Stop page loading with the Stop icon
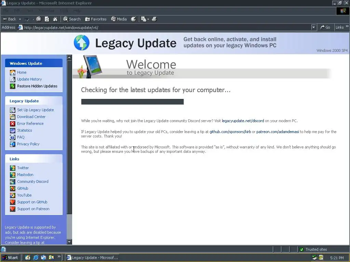 pos(39,19)
